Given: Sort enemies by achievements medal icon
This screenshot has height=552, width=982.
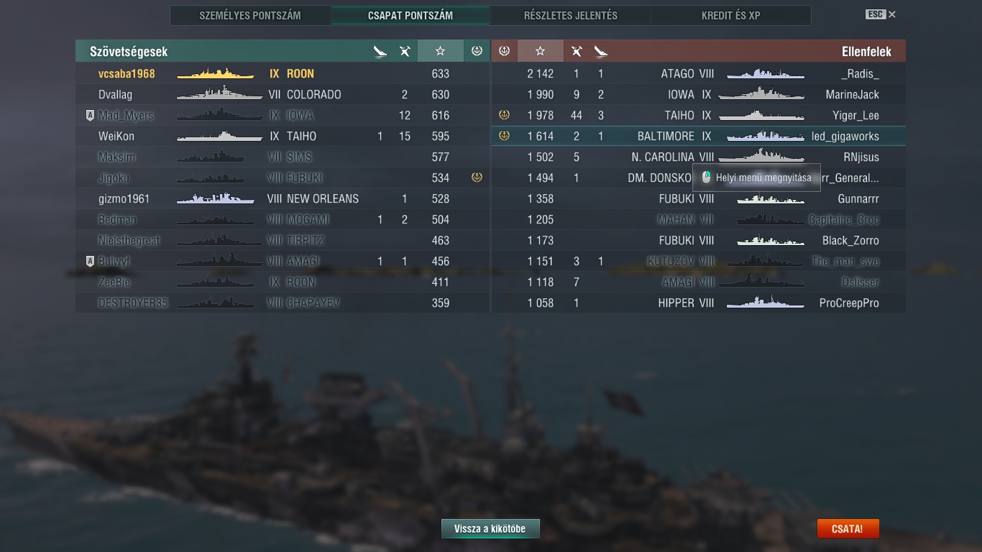Looking at the screenshot, I should [x=504, y=51].
